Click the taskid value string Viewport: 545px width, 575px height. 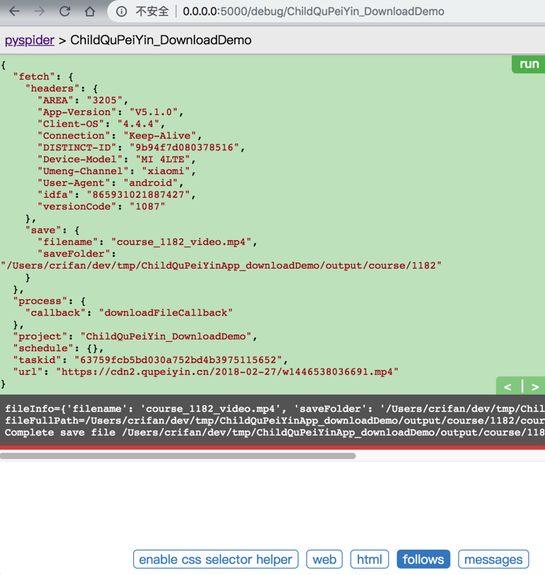[178, 360]
